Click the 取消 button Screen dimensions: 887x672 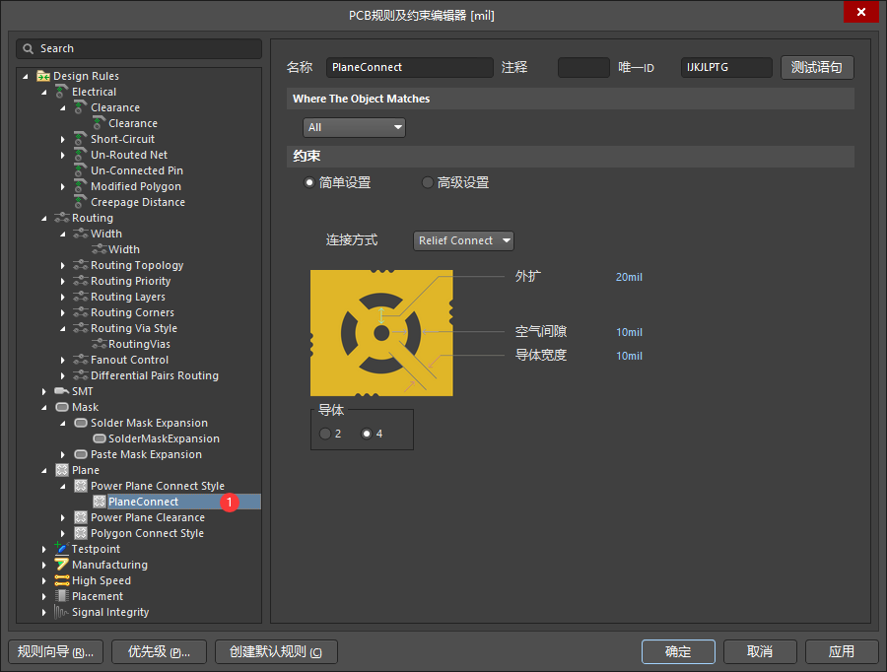760,651
